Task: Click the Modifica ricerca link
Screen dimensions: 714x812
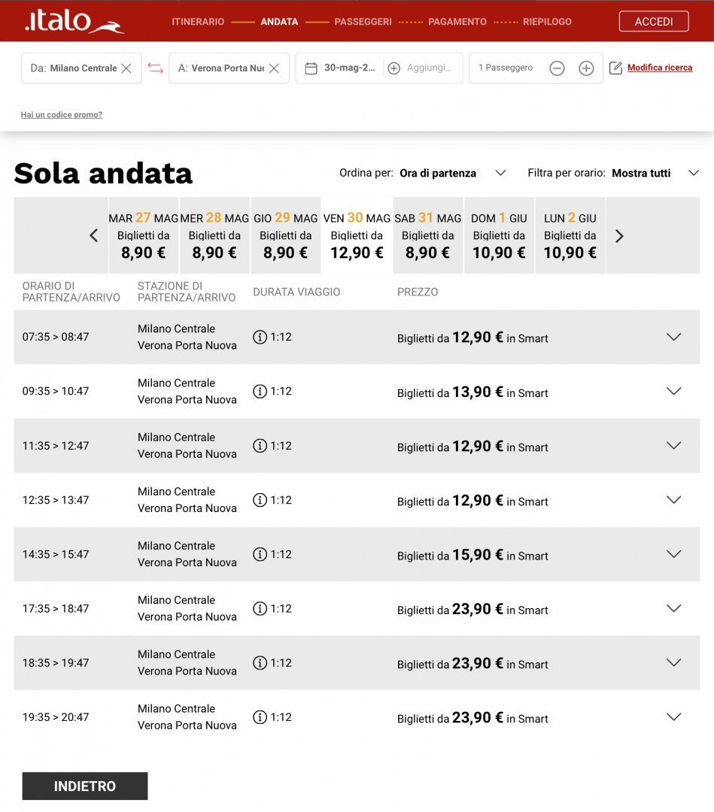Action: 659,68
